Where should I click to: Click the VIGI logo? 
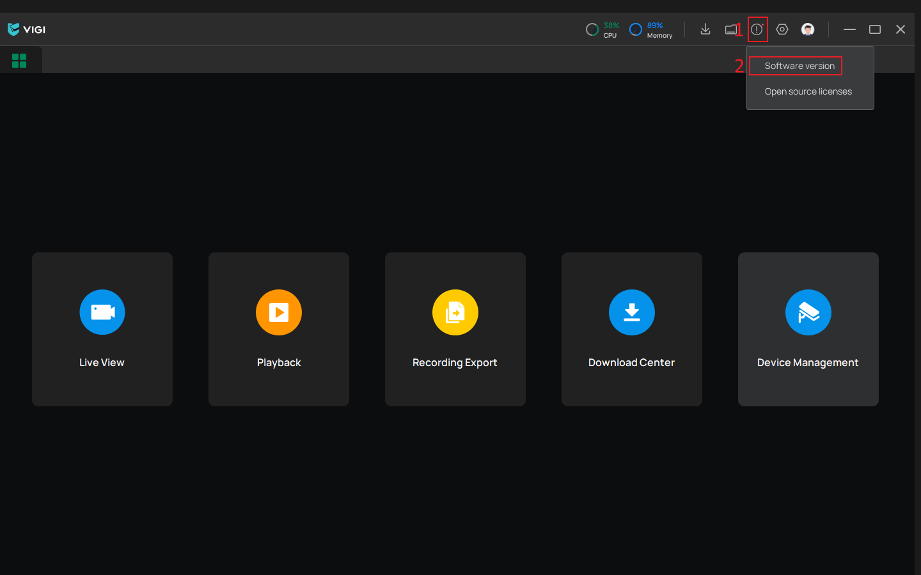[x=26, y=29]
